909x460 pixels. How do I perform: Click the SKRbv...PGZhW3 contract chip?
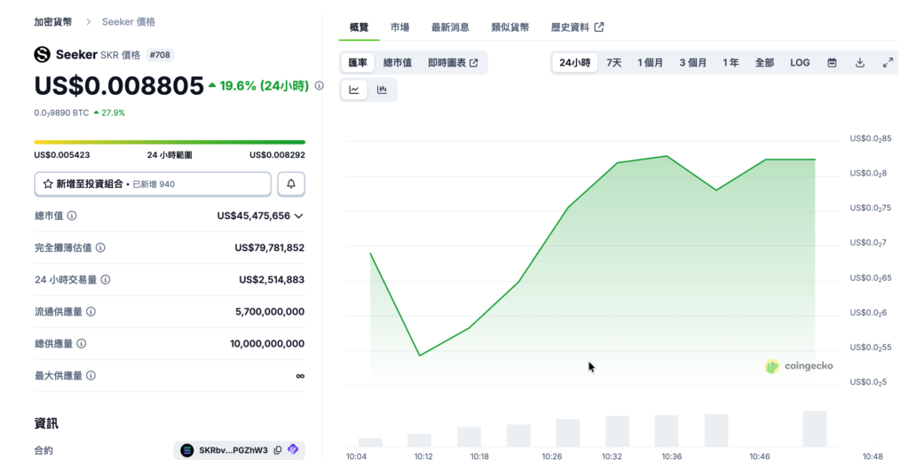(240, 450)
